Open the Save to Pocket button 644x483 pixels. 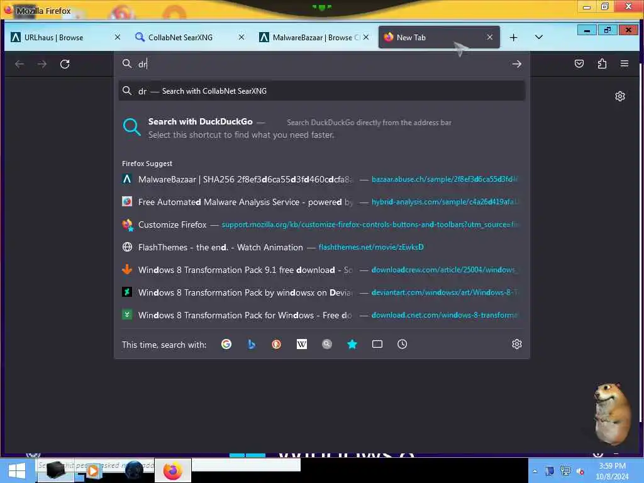tap(579, 64)
